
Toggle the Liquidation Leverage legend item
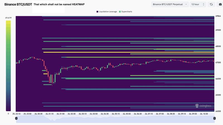pos(107,12)
